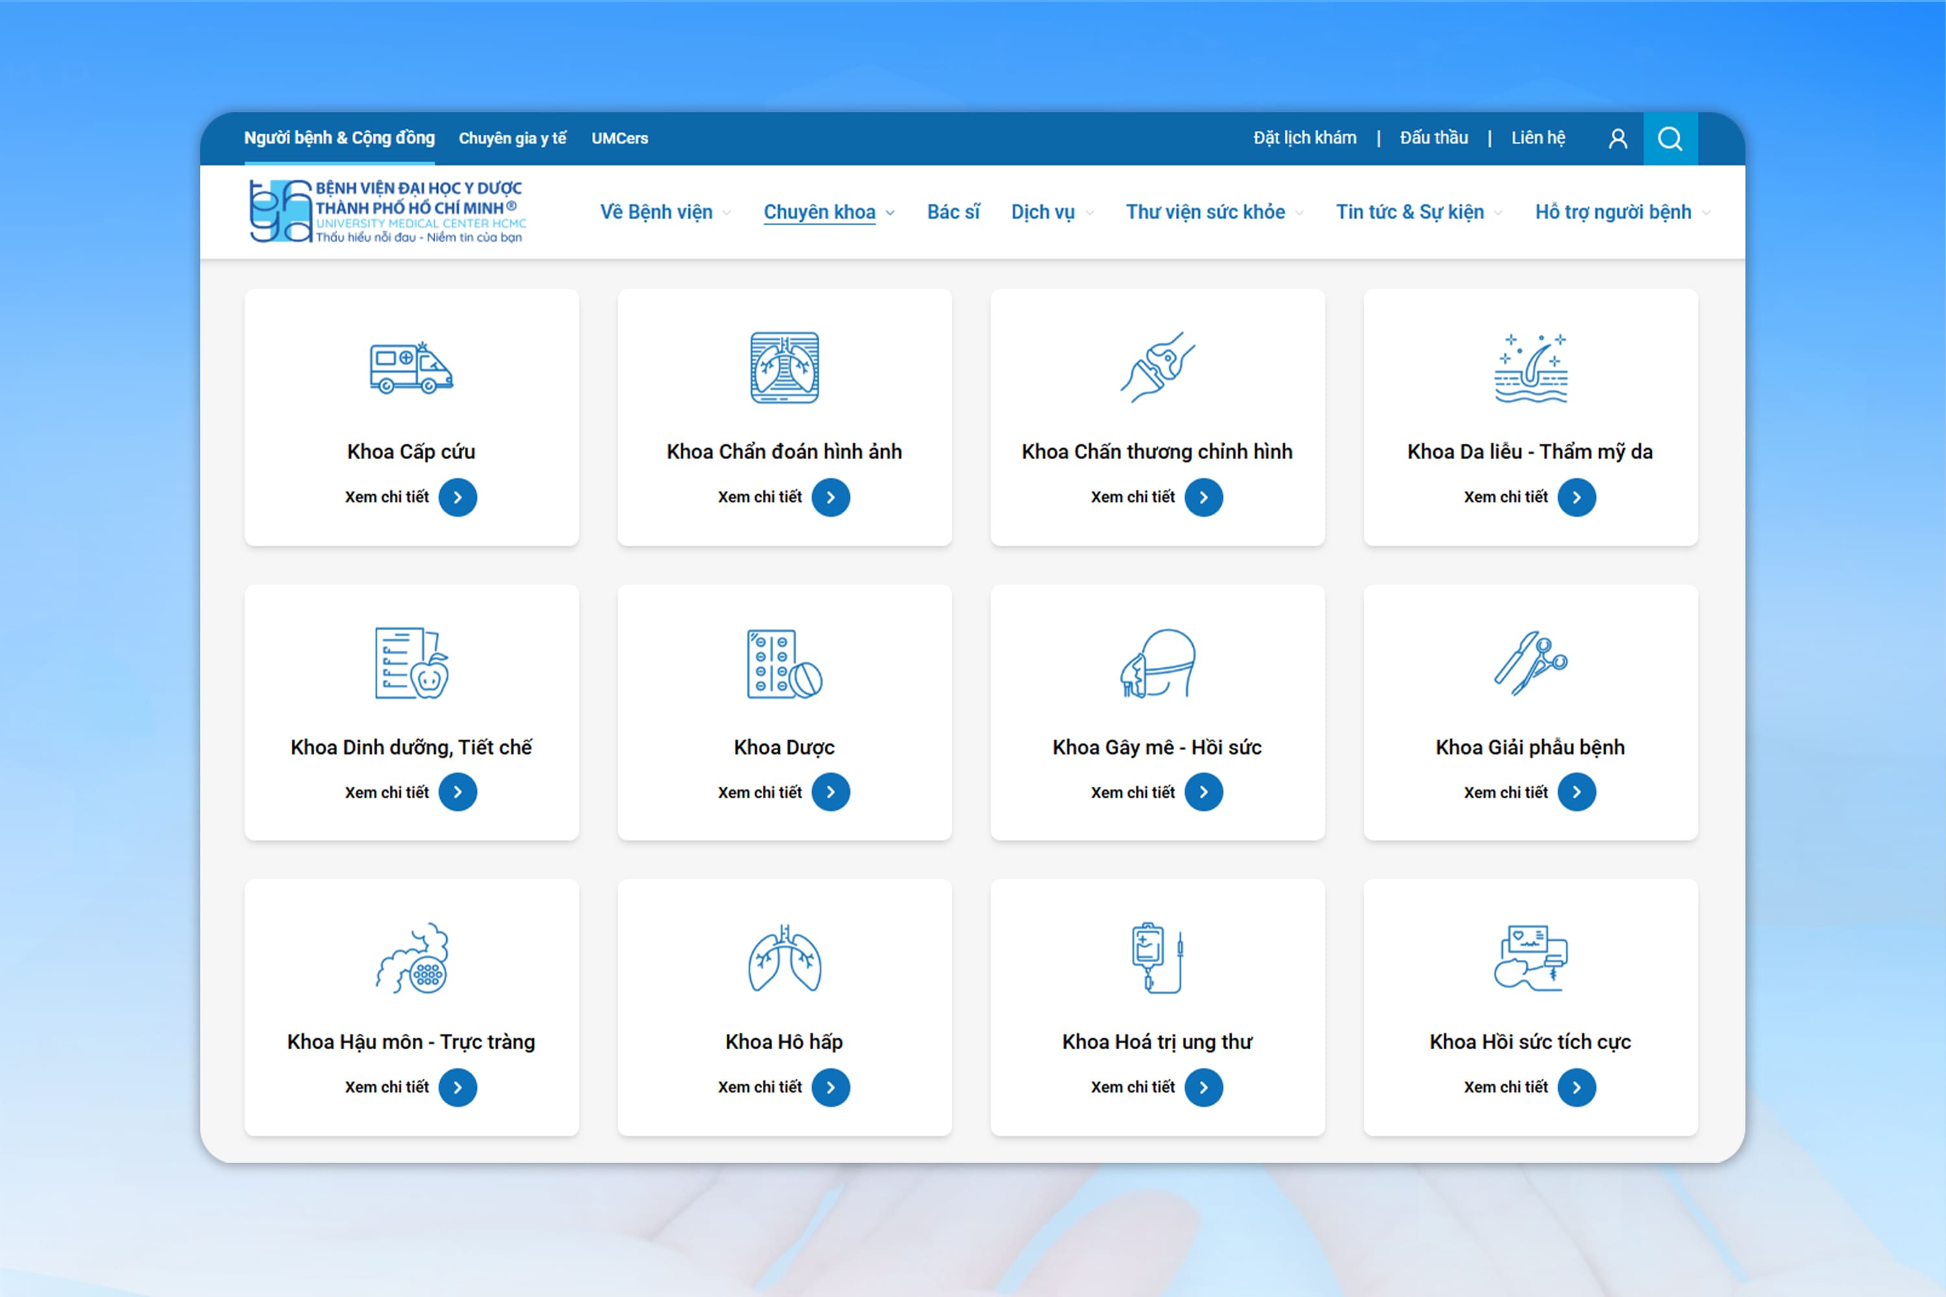1946x1297 pixels.
Task: Click arrow button under Khoa Chẩn đoán hình ảnh
Action: (830, 497)
